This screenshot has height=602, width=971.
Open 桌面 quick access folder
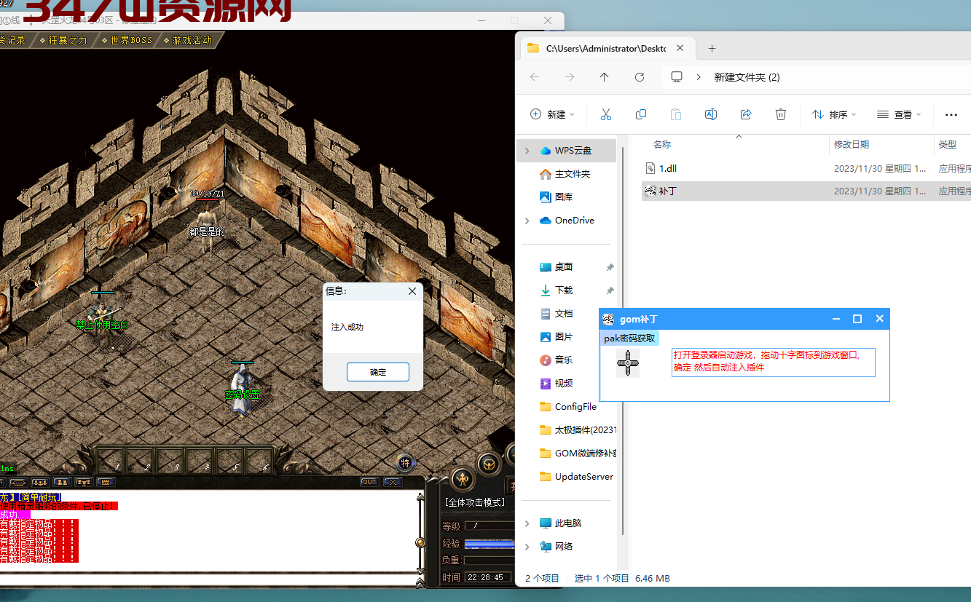pyautogui.click(x=564, y=267)
